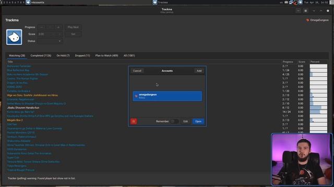The height and width of the screenshot is (187, 334).
Task: Click the Trackma taskbar icon in top panel
Action: click(155, 2)
